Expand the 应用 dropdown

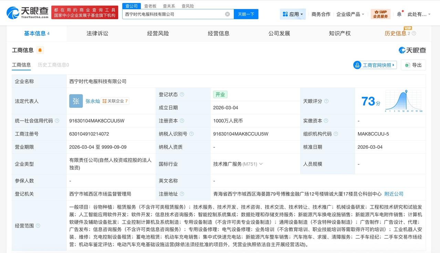(x=293, y=14)
